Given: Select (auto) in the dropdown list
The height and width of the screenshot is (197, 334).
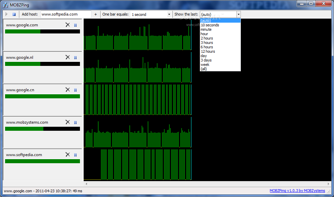Looking at the screenshot, I should 220,21.
